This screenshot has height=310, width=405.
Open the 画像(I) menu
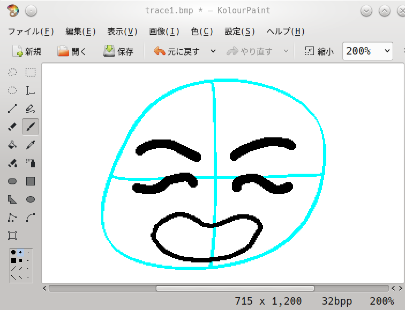tap(164, 32)
